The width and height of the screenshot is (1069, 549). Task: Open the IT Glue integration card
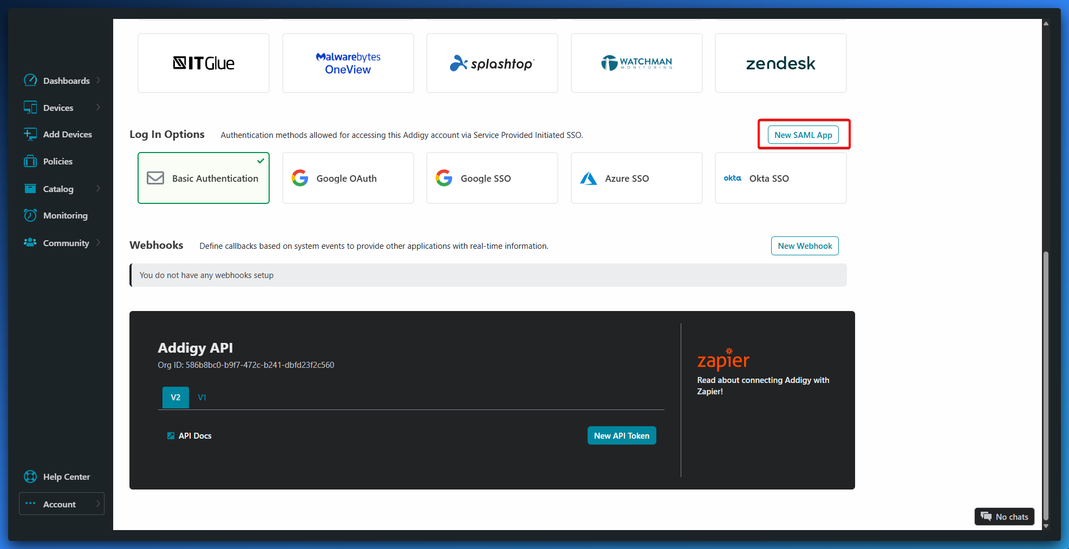(204, 63)
